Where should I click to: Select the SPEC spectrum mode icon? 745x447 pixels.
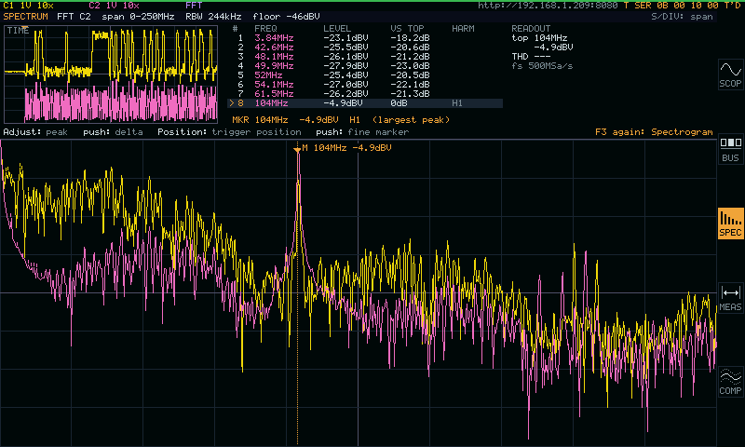point(730,223)
